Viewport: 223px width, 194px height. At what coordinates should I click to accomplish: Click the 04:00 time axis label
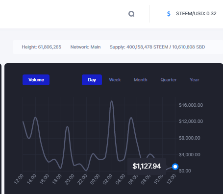[x=121, y=179]
